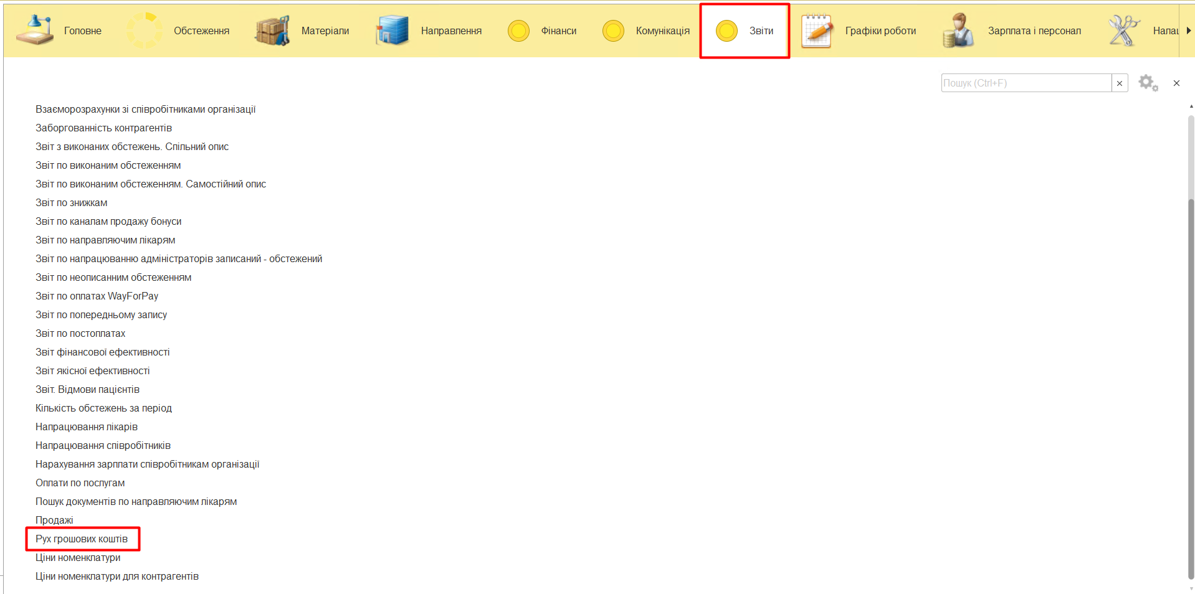This screenshot has height=594, width=1195.
Task: Clear the search field with X button
Action: click(1120, 83)
